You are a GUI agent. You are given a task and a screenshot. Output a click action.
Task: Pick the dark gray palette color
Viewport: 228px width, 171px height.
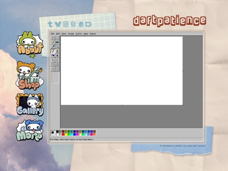60,131
